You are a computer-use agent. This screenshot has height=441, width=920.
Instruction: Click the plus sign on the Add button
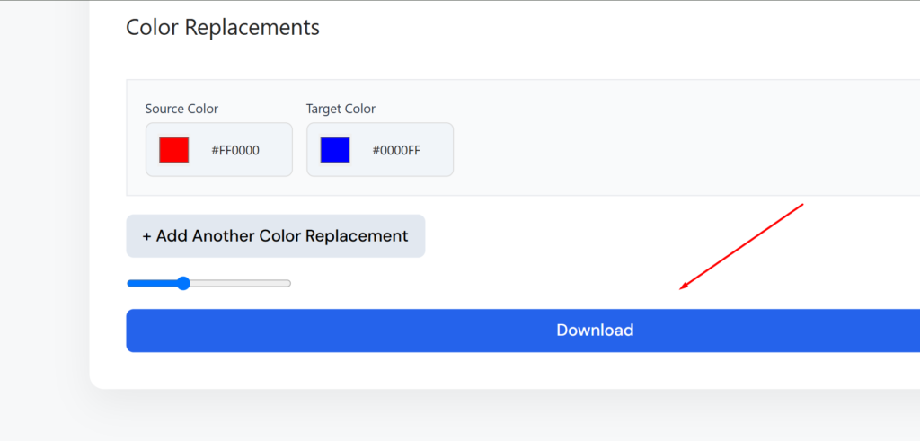147,236
